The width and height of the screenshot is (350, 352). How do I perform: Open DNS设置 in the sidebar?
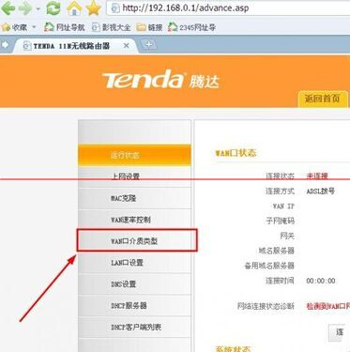click(x=134, y=284)
